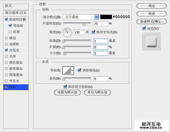Open the 外发光 style entry label

[14, 81]
